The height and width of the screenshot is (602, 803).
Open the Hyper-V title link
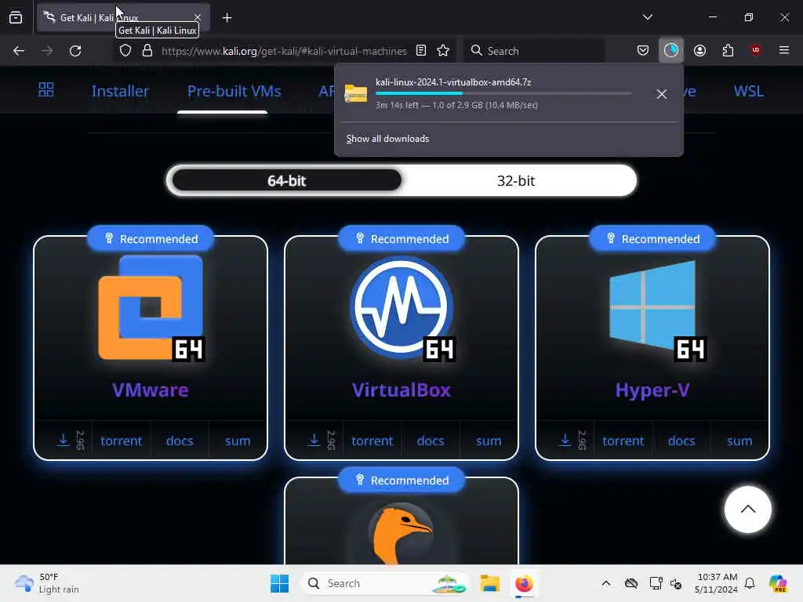point(652,390)
